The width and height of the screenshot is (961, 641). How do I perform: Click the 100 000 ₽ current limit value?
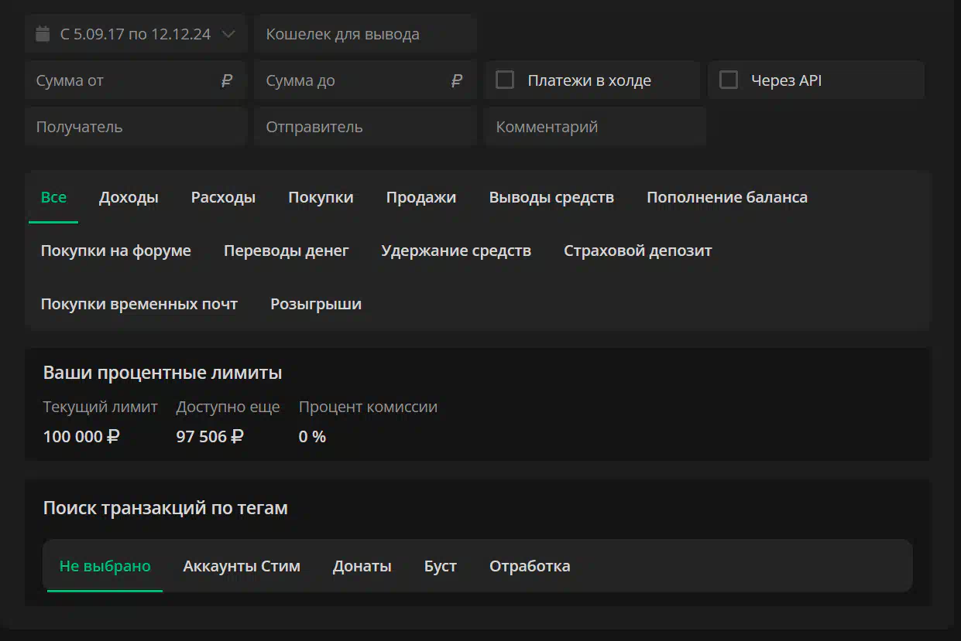pyautogui.click(x=81, y=437)
